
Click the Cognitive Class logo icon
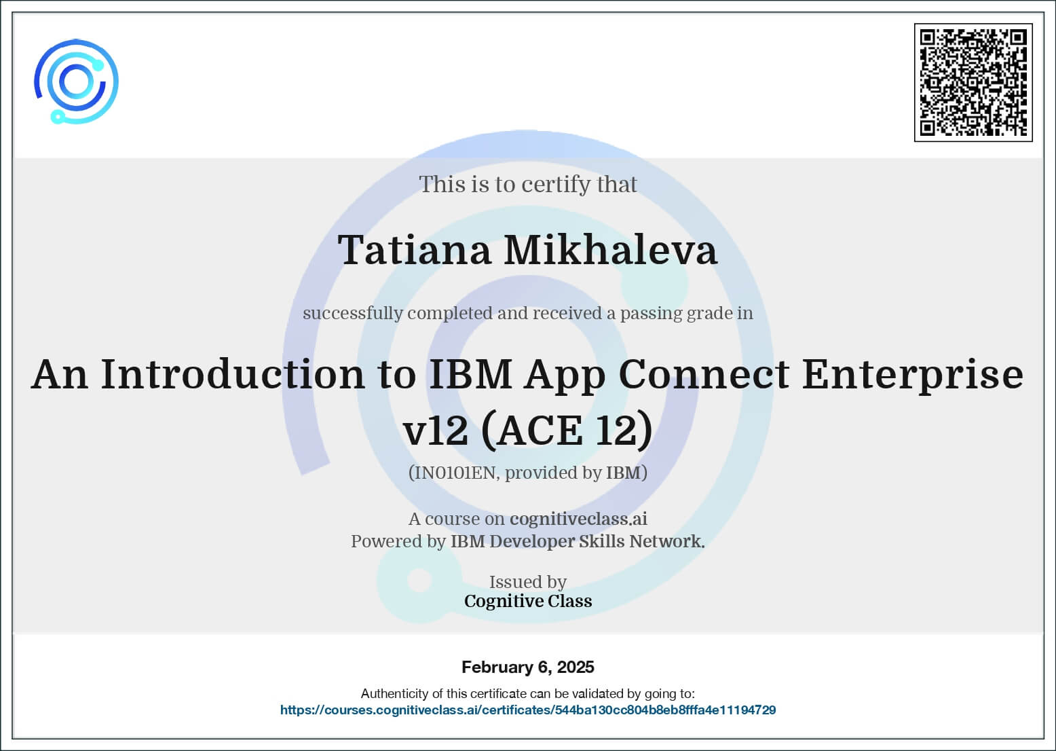coord(76,81)
